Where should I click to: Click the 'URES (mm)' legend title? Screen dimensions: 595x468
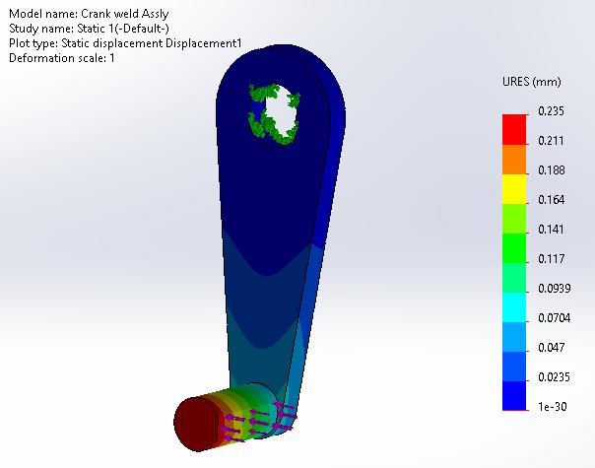coord(532,82)
